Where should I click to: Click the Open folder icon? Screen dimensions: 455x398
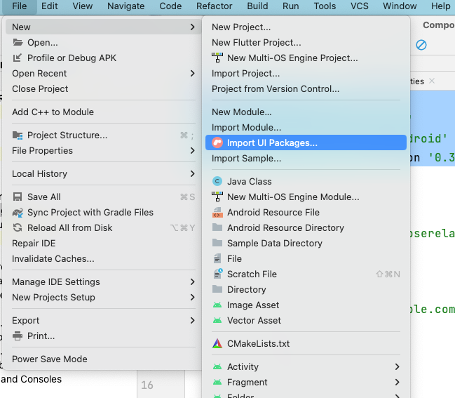[x=18, y=42]
